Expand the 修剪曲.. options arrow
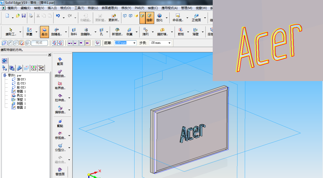The height and width of the screenshot is (178, 323). click(69, 136)
